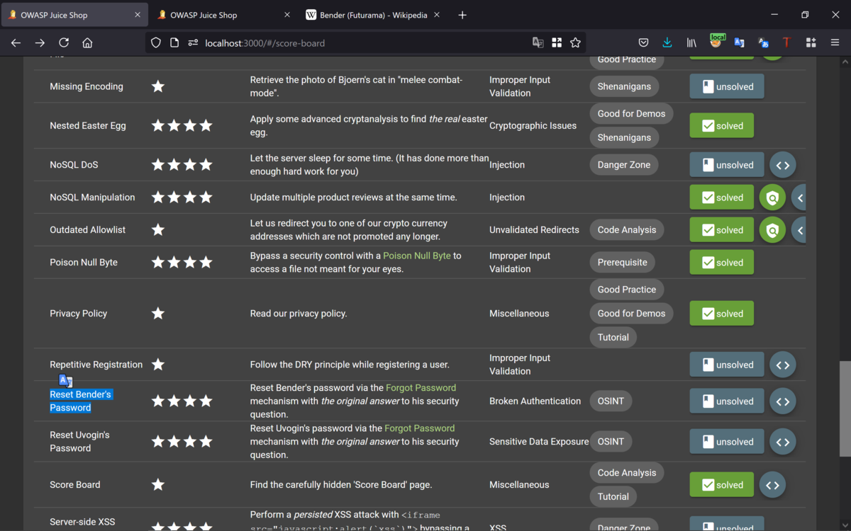851x531 pixels.
Task: Click the "Broken Authentication" category text
Action: (x=535, y=401)
